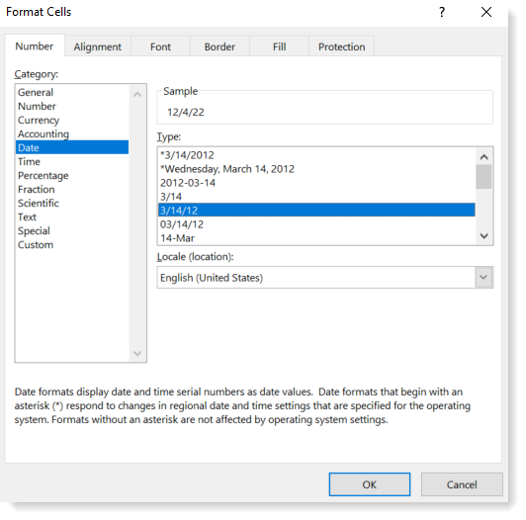Open the Border tab
Image resolution: width=526 pixels, height=520 pixels.
(219, 46)
